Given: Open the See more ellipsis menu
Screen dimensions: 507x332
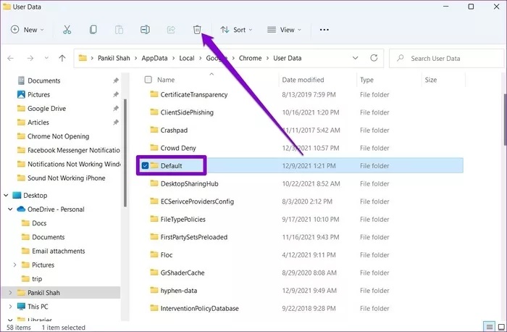Looking at the screenshot, I should (x=324, y=30).
